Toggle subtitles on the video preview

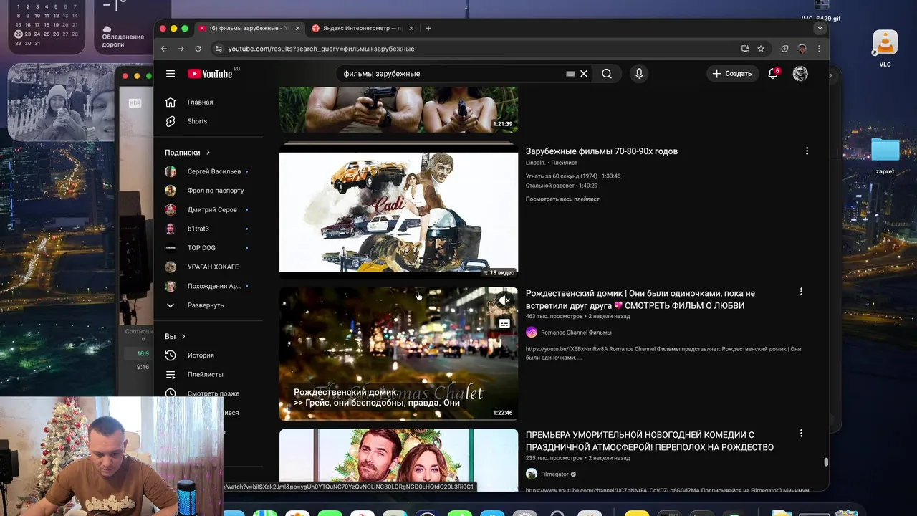[504, 324]
